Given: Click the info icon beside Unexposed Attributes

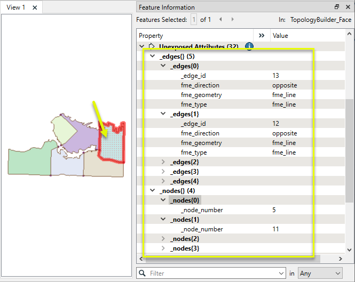Looking at the screenshot, I should tap(249, 46).
